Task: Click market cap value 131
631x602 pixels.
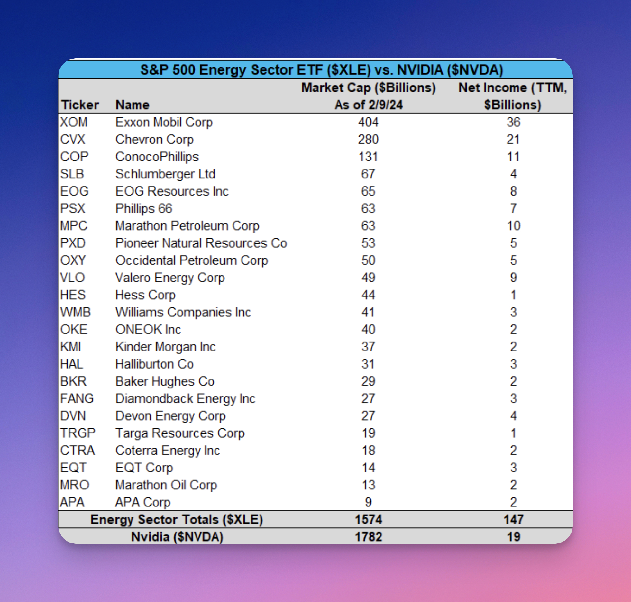Action: pyautogui.click(x=369, y=157)
